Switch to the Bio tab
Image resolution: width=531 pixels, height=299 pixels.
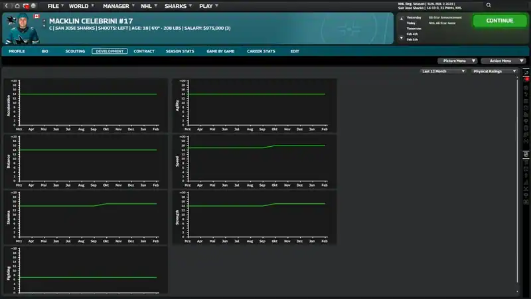pyautogui.click(x=44, y=51)
